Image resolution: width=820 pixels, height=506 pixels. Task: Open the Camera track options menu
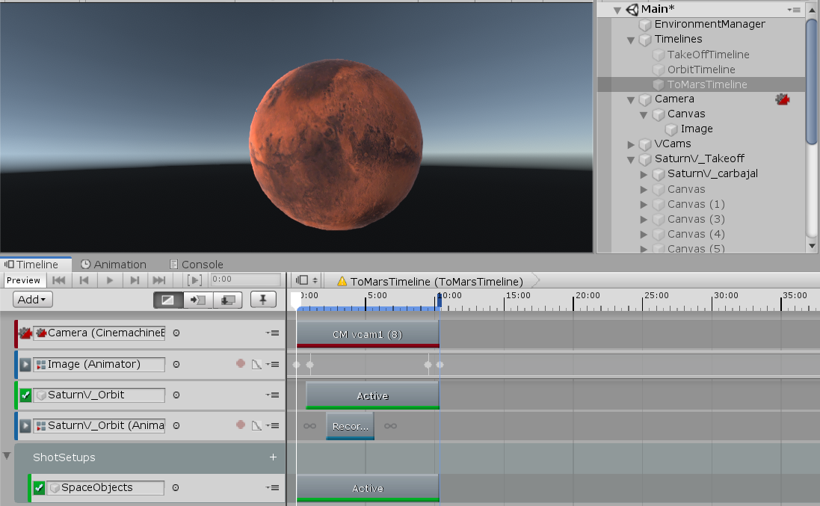coord(271,333)
